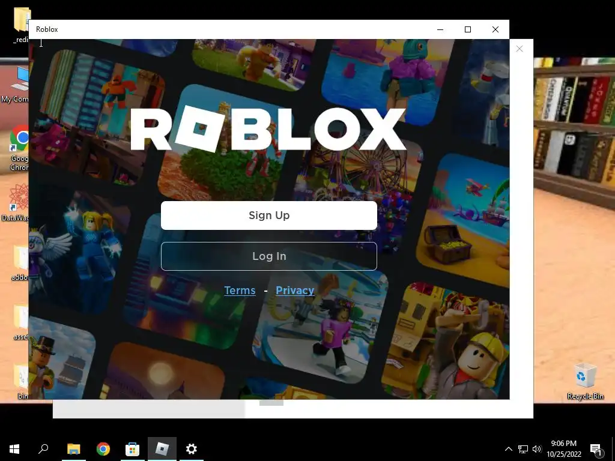The height and width of the screenshot is (461, 615).
Task: Open the notification center icon
Action: point(596,449)
